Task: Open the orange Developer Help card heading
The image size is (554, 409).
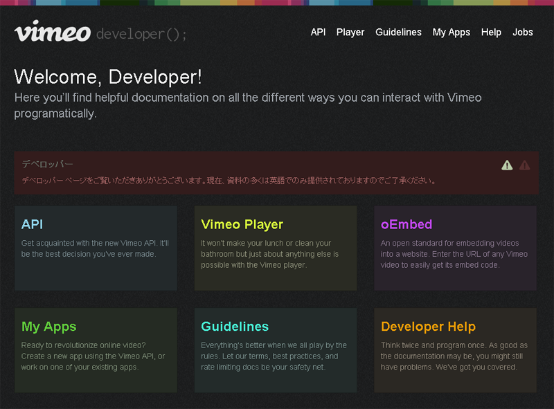Action: tap(428, 327)
